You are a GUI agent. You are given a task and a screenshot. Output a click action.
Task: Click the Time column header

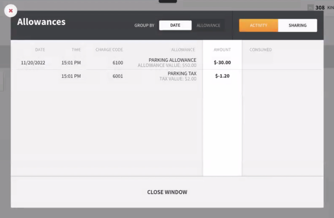76,49
